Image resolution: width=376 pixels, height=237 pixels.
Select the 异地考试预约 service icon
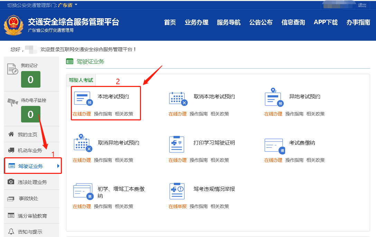click(273, 98)
